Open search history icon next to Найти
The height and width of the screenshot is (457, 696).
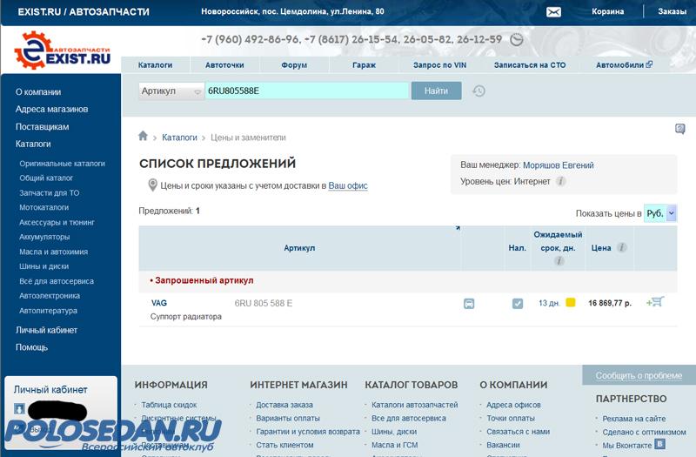tap(478, 91)
